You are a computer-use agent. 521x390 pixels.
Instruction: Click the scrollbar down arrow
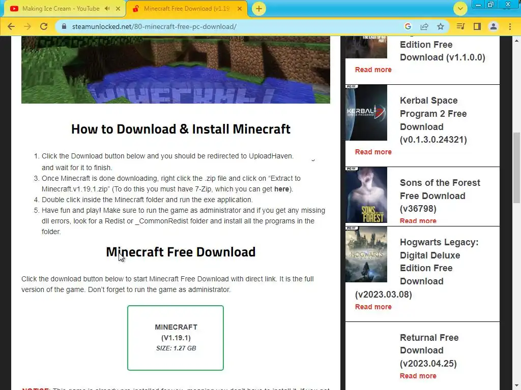(516, 386)
